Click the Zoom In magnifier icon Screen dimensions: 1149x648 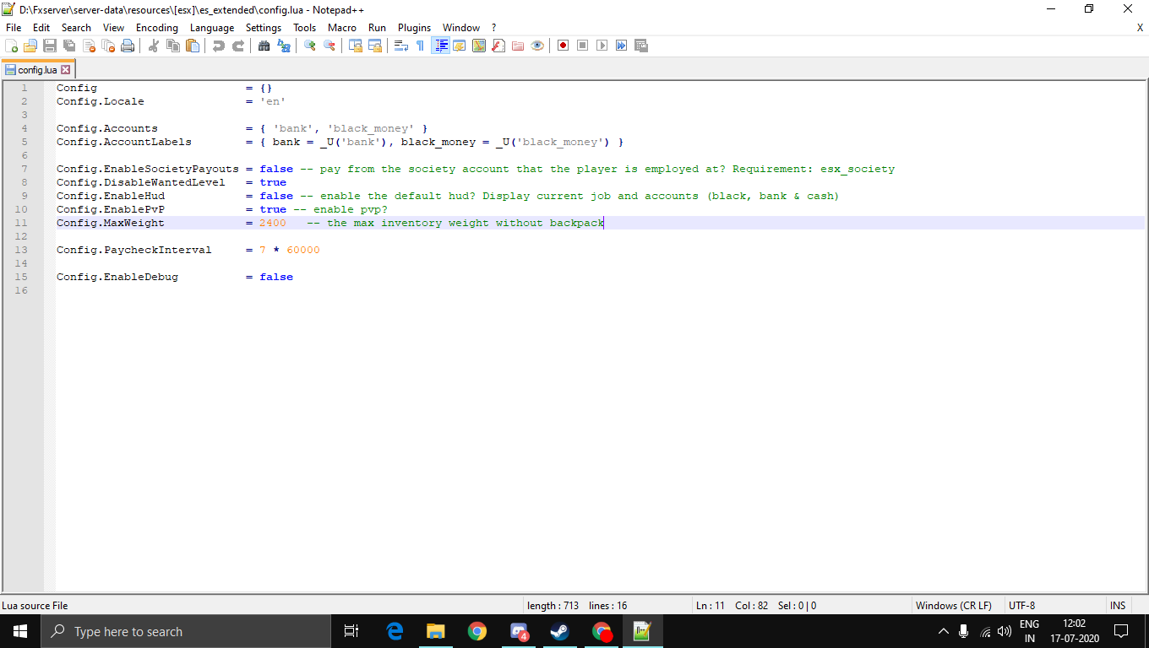tap(310, 46)
